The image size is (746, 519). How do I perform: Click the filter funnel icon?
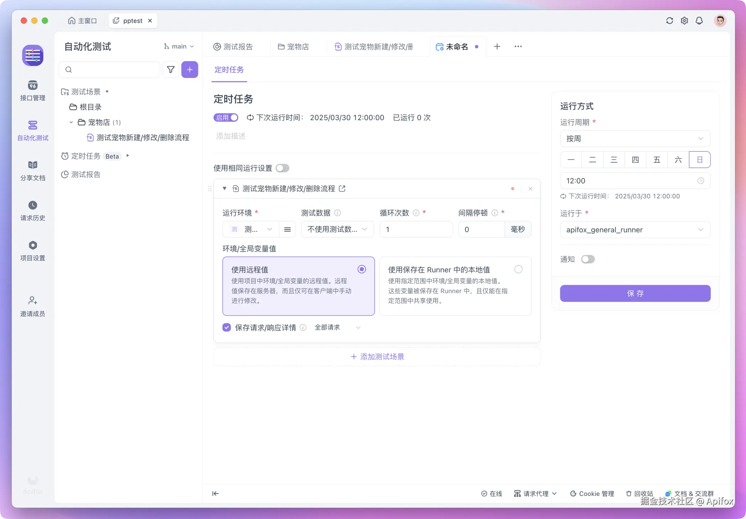(x=171, y=70)
